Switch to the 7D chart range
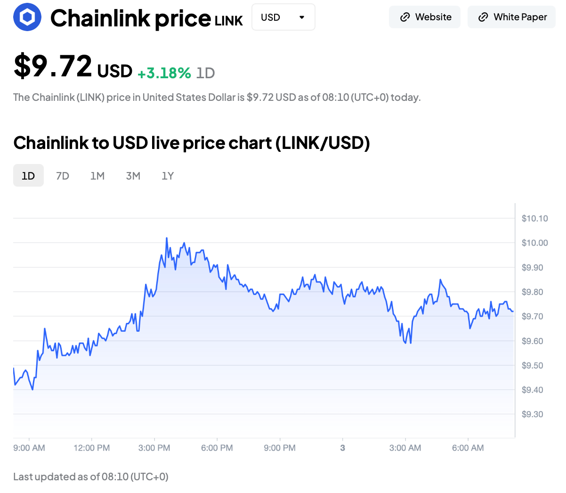Image resolution: width=566 pixels, height=493 pixels. coord(63,176)
